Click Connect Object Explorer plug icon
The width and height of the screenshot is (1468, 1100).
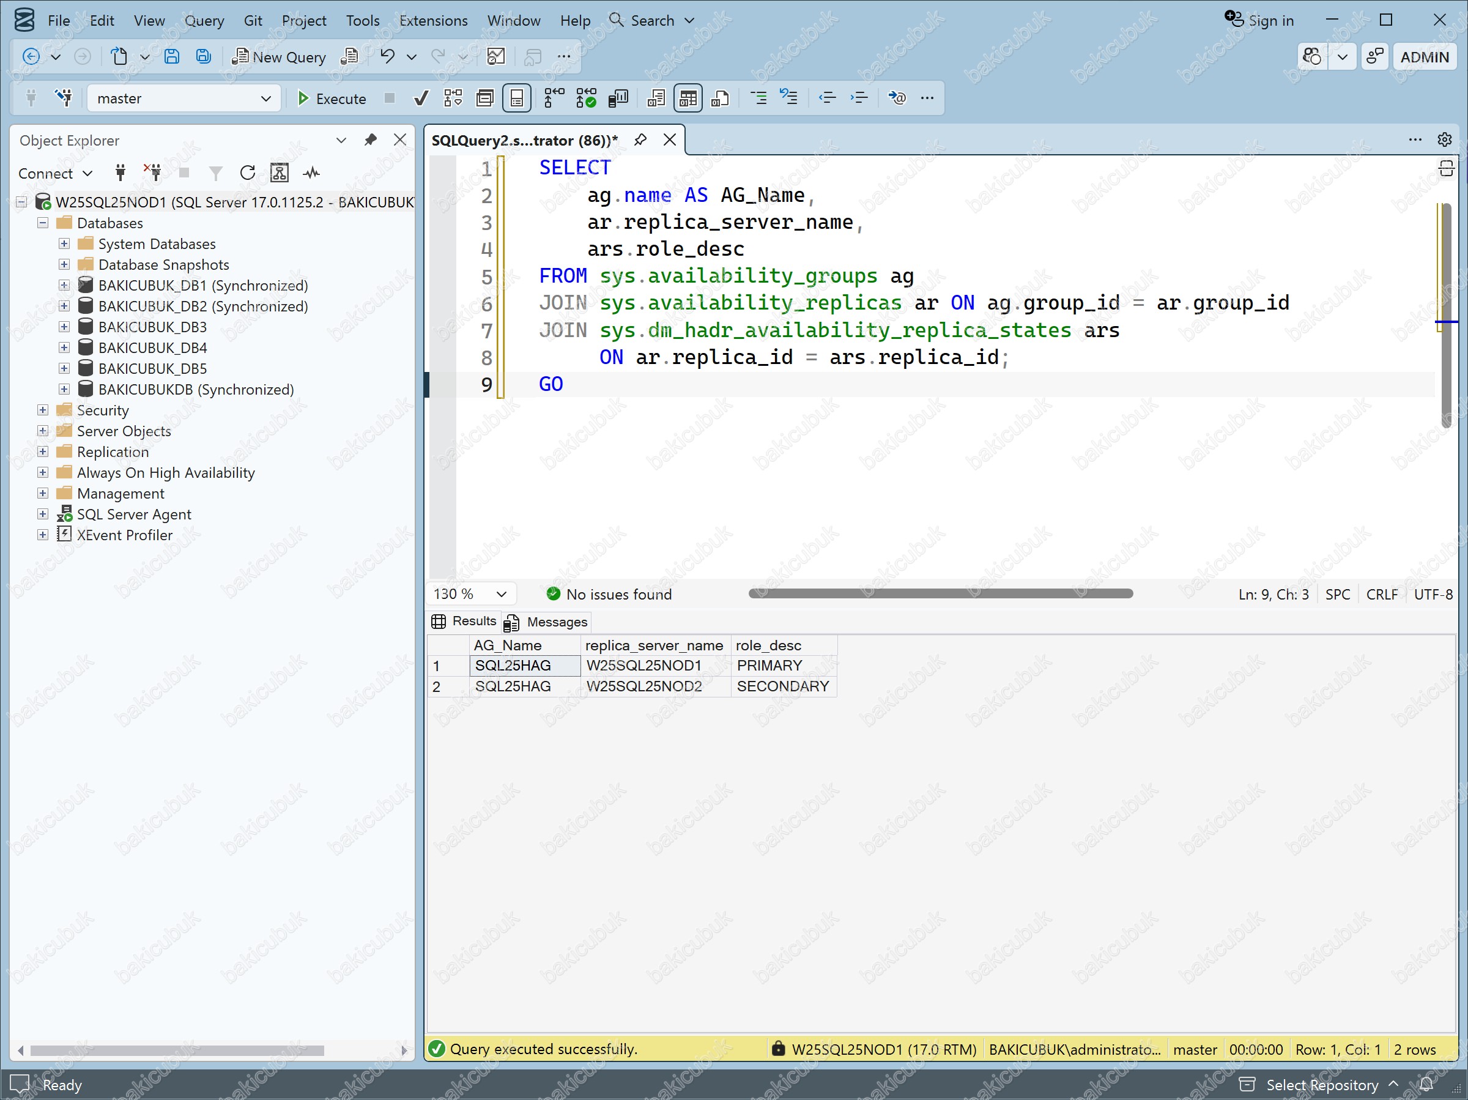tap(120, 173)
